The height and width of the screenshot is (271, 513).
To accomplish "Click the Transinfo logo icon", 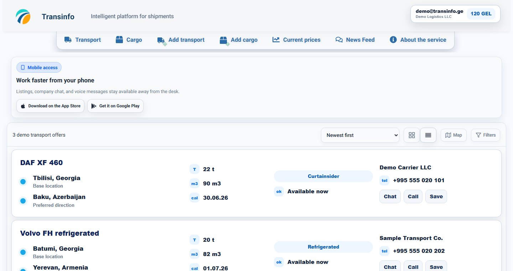I will (x=23, y=16).
